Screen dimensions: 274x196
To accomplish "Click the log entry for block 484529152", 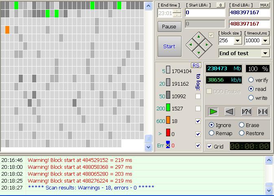I will click(80, 160).
